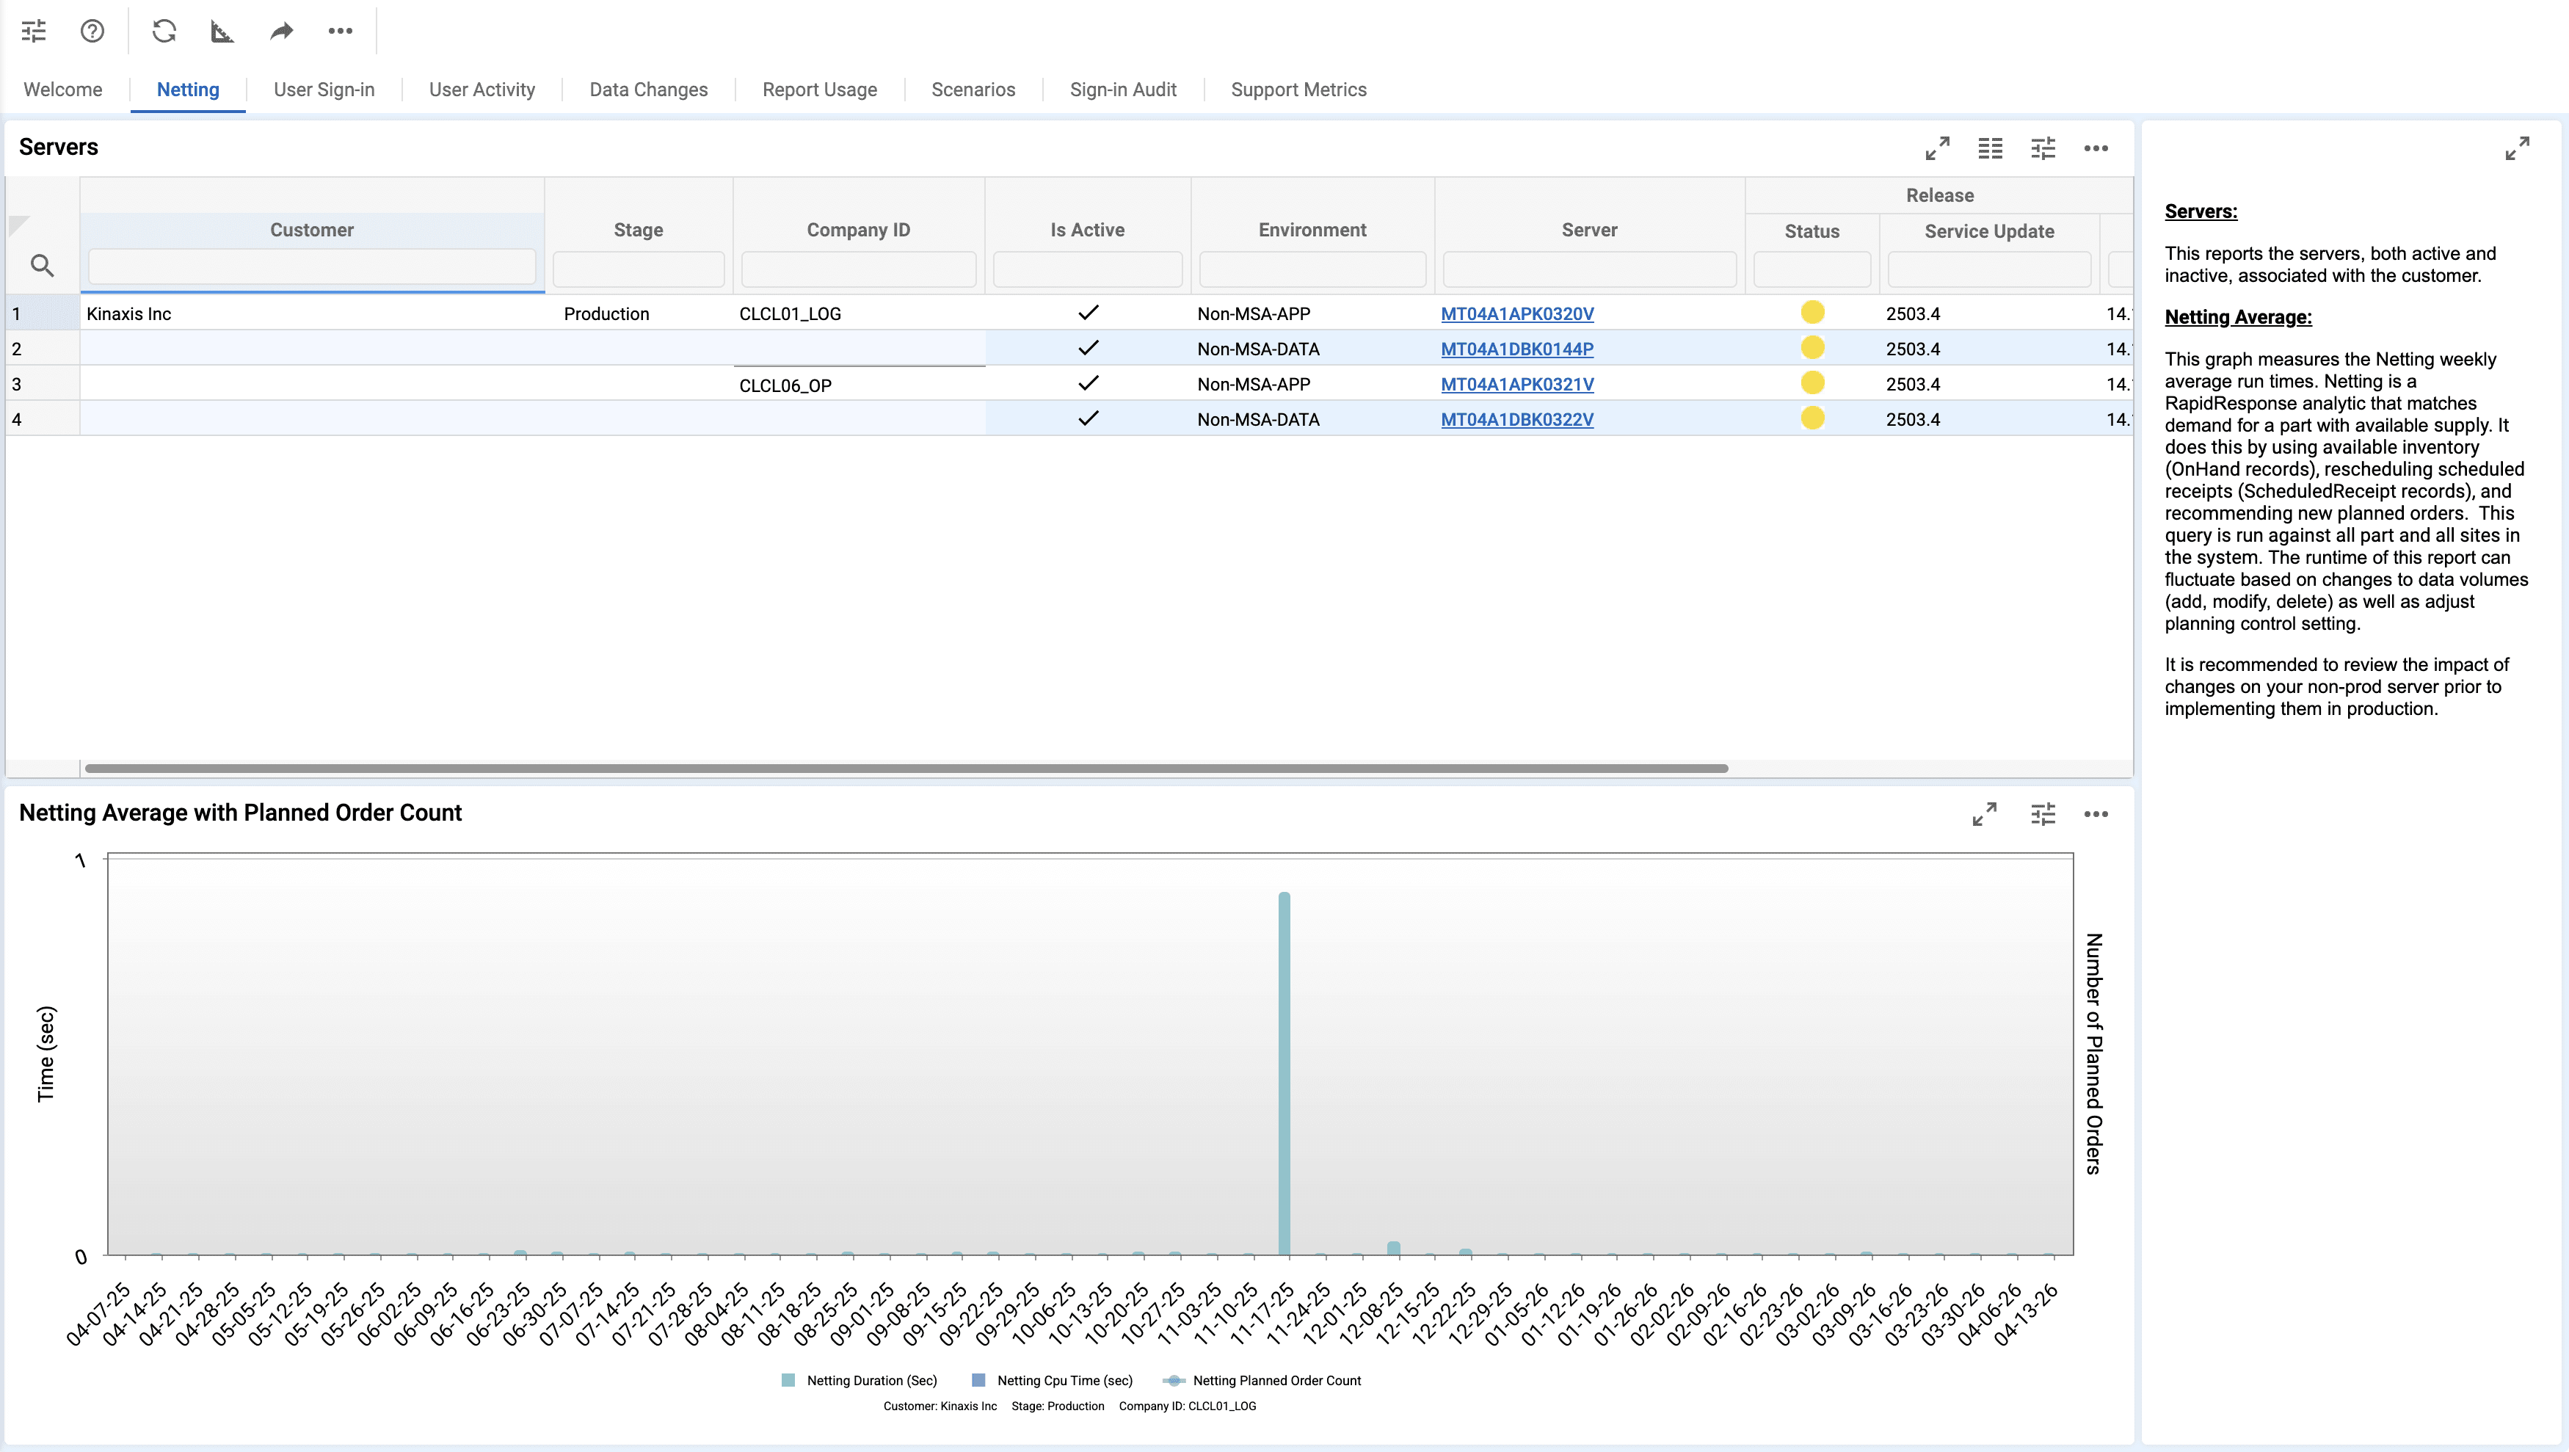Click the Customer column filter field
The image size is (2569, 1452).
coord(312,267)
